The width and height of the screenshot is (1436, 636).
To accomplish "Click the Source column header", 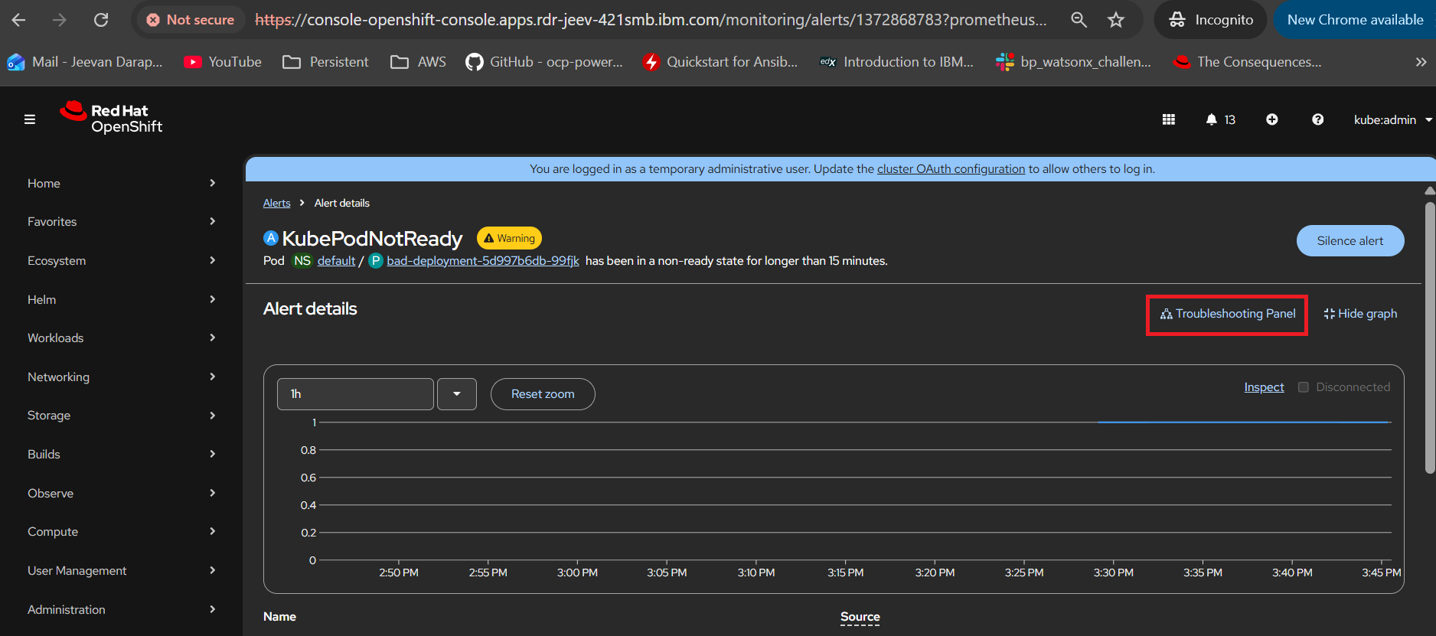I will [x=860, y=617].
